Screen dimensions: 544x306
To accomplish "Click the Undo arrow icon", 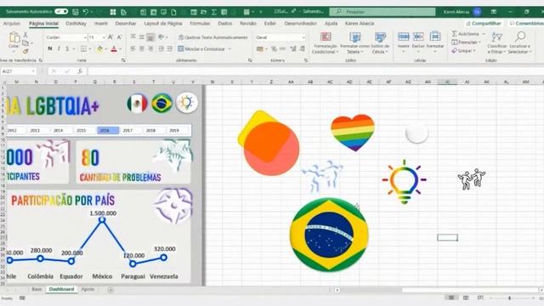I will click(86, 12).
